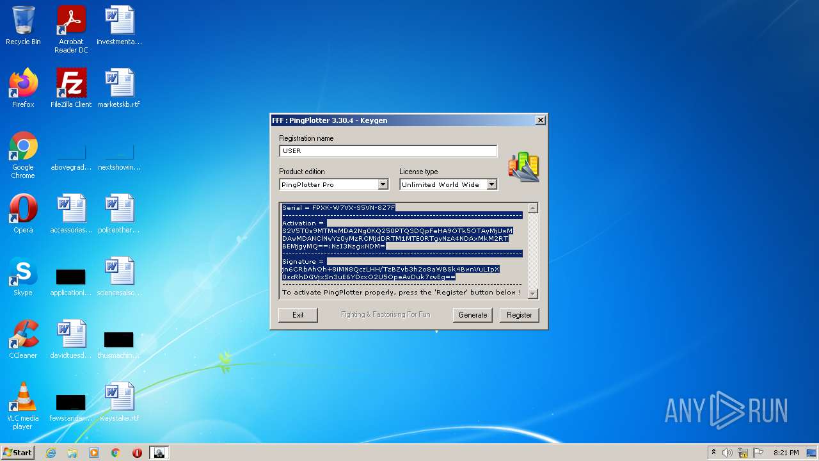Open davidtuesd... Word document
This screenshot has width=819, height=461.
(x=71, y=339)
